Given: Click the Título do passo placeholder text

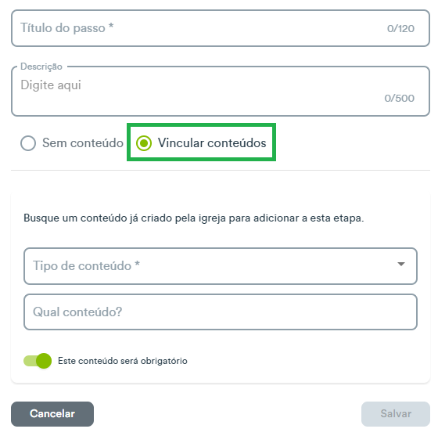Looking at the screenshot, I should [67, 28].
